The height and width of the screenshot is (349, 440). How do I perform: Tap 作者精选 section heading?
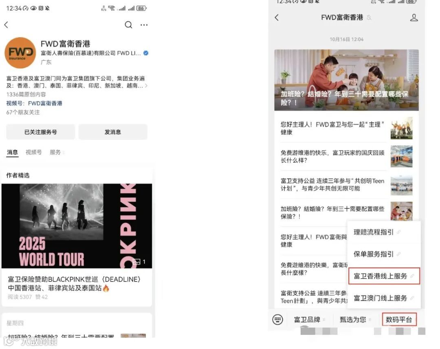(x=18, y=175)
